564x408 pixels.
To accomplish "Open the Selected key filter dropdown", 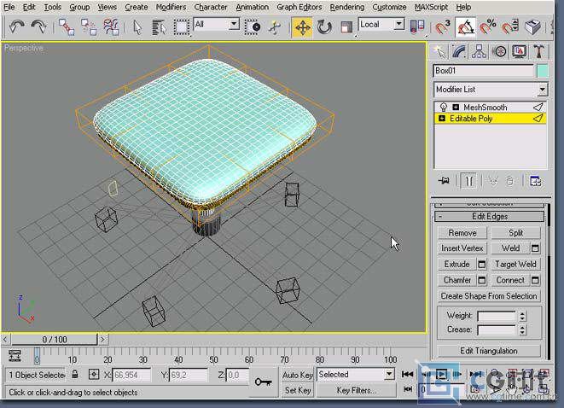I will [x=389, y=375].
